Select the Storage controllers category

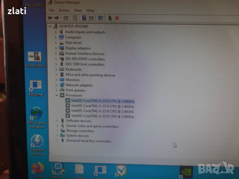click(80, 131)
